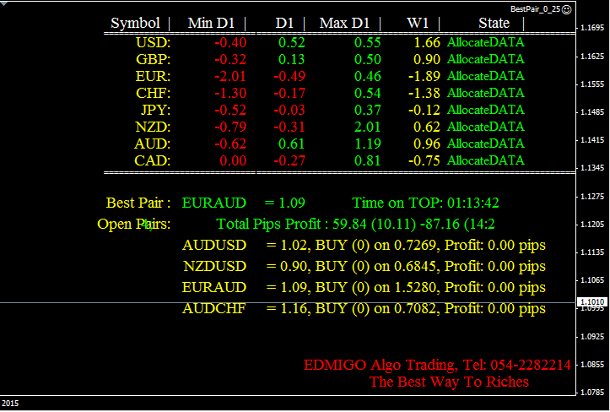Click CAD Min D1 value 0.00
The image size is (610, 412).
[x=233, y=160]
